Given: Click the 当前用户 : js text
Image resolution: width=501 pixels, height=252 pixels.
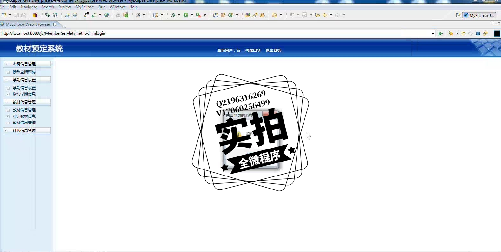Looking at the screenshot, I should click(229, 50).
